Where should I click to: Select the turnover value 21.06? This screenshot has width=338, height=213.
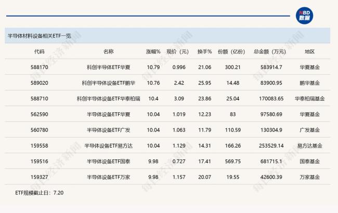(204, 67)
